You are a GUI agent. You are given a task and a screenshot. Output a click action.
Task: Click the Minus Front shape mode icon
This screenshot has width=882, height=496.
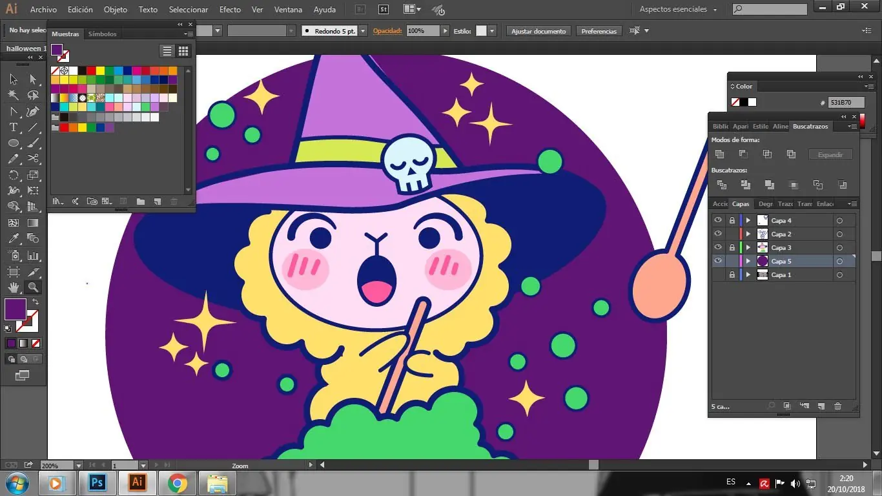tap(743, 154)
